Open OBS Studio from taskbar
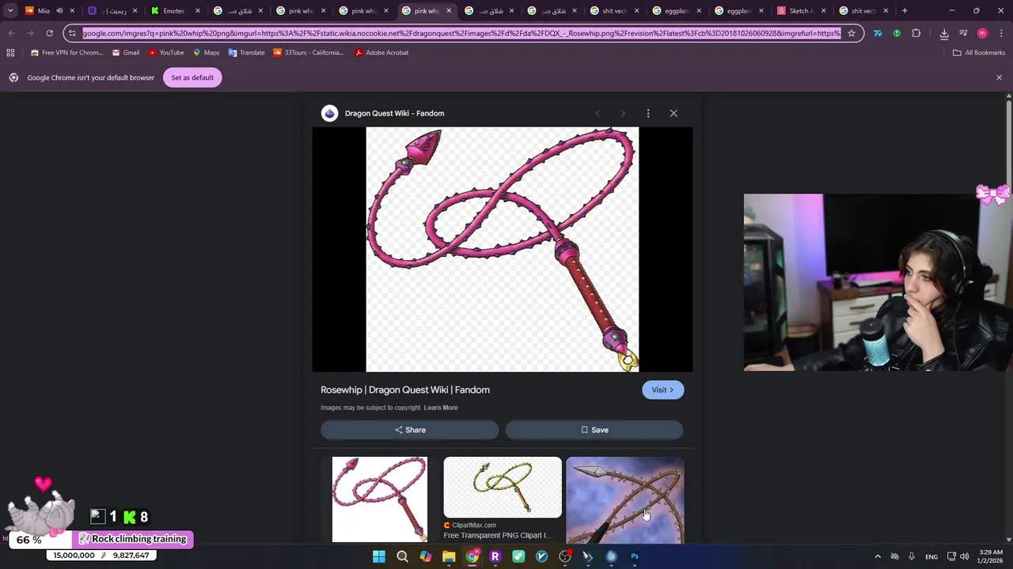Image resolution: width=1013 pixels, height=569 pixels. pyautogui.click(x=565, y=556)
